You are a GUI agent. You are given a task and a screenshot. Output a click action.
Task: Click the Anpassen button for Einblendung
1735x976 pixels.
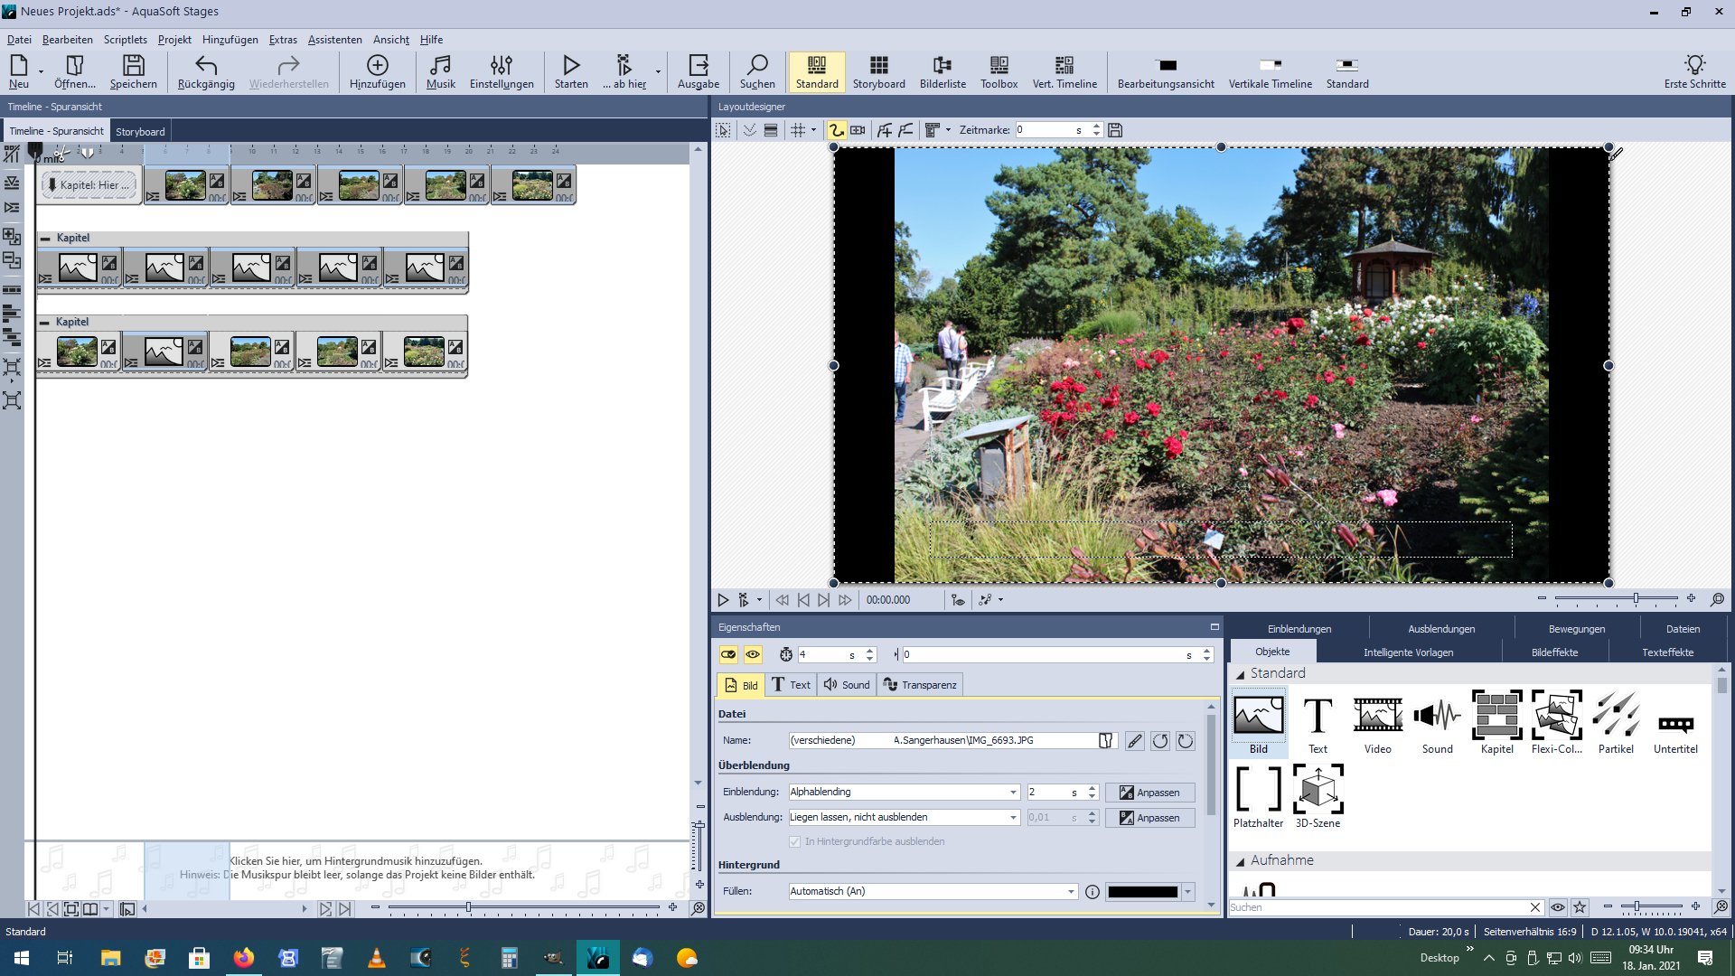1149,793
